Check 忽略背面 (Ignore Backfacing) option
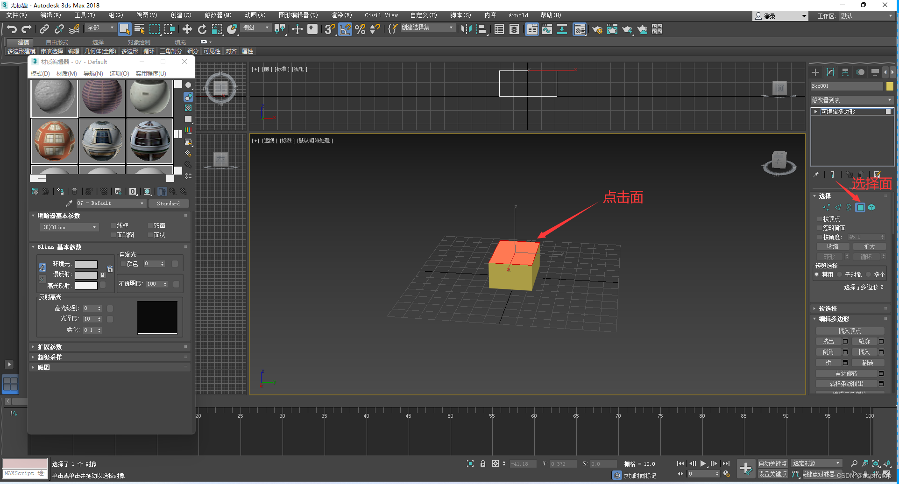 (x=820, y=228)
